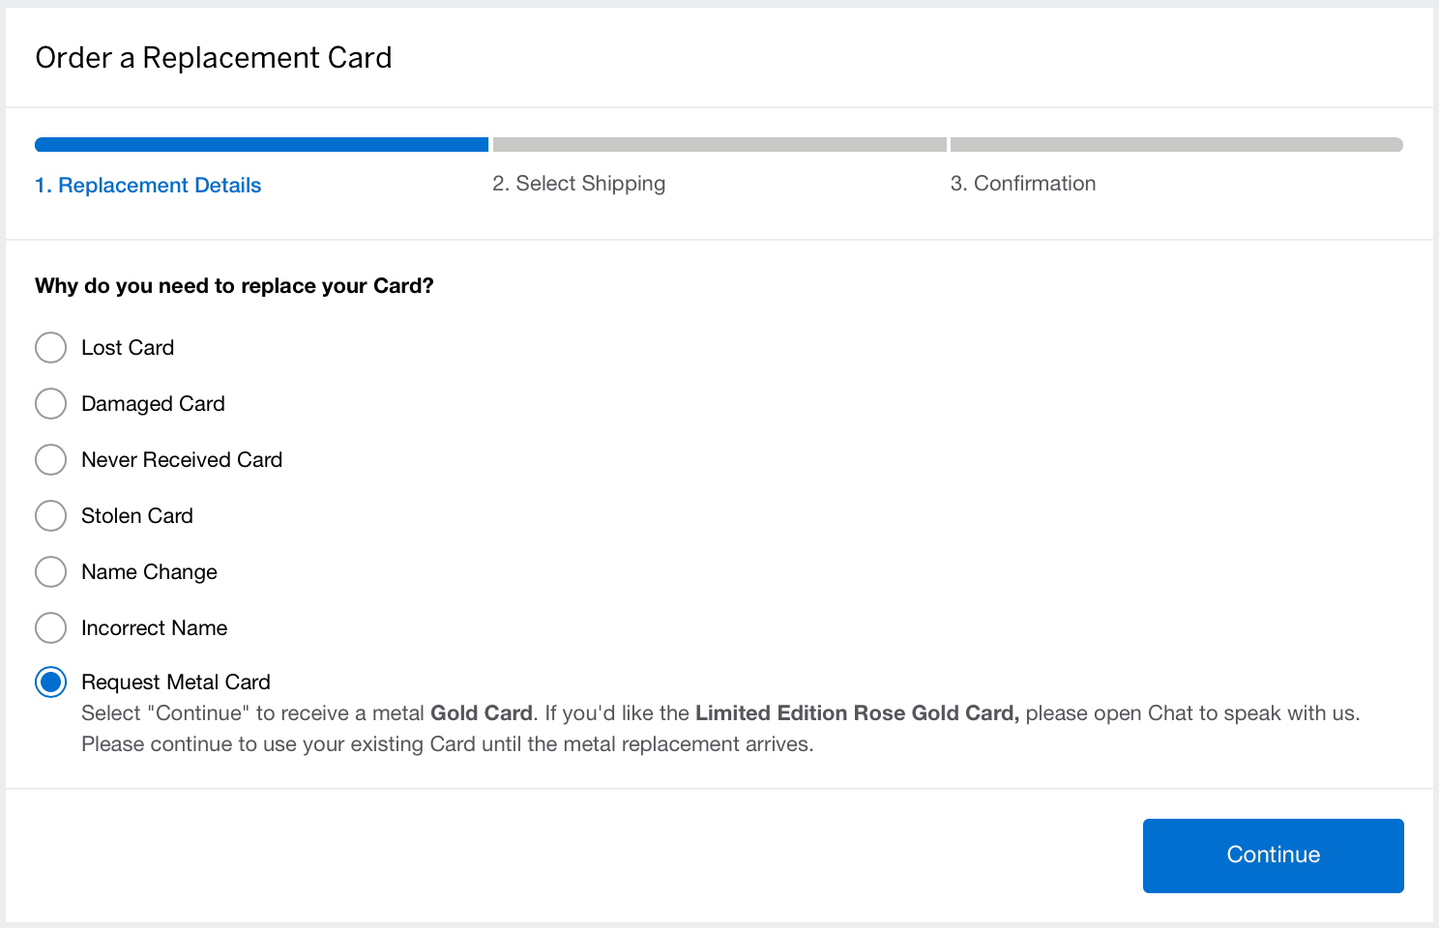Click the blue filled progress bar segment
Screen dimensions: 1439x928
pyautogui.click(x=261, y=145)
